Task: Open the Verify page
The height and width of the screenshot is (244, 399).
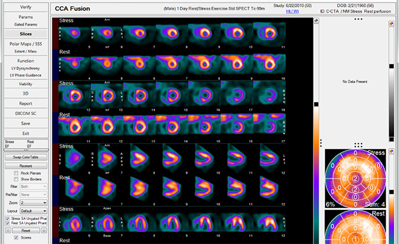Action: coord(26,7)
